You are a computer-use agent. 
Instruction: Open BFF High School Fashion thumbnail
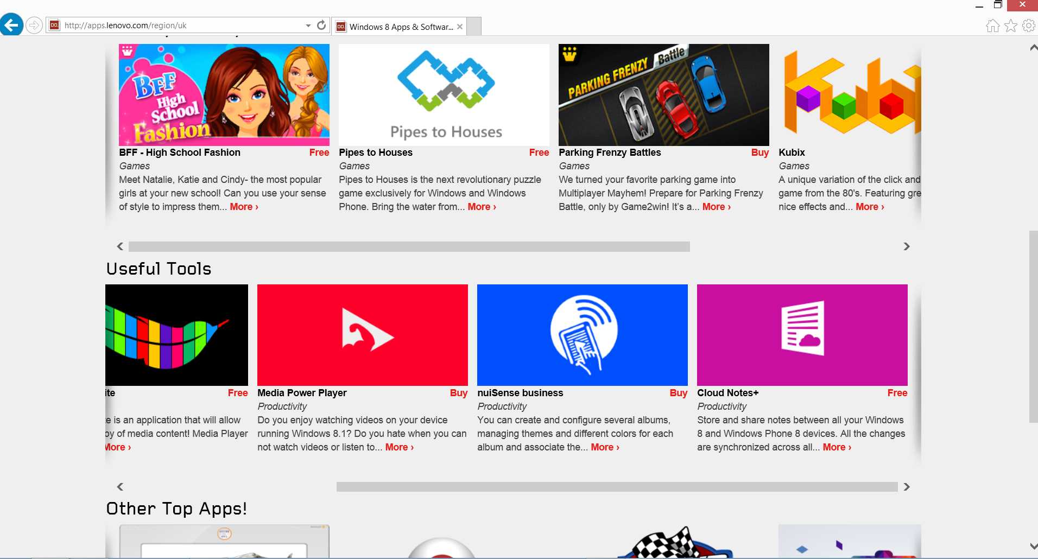coord(224,94)
